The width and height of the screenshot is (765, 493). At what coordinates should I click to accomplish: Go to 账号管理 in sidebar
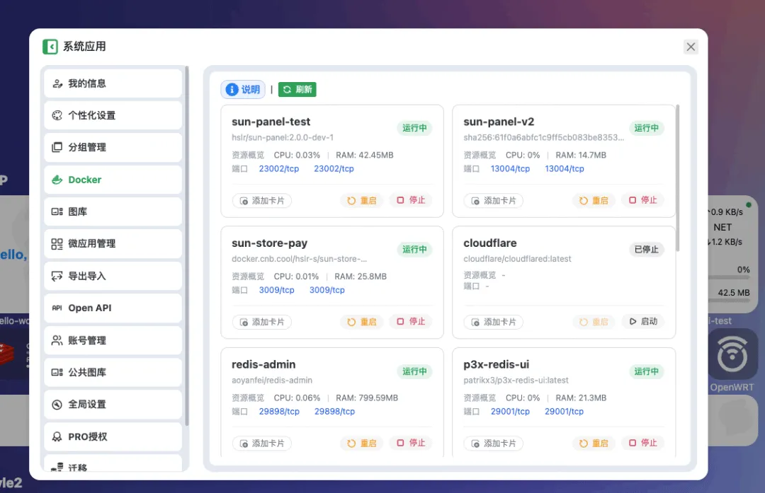113,340
